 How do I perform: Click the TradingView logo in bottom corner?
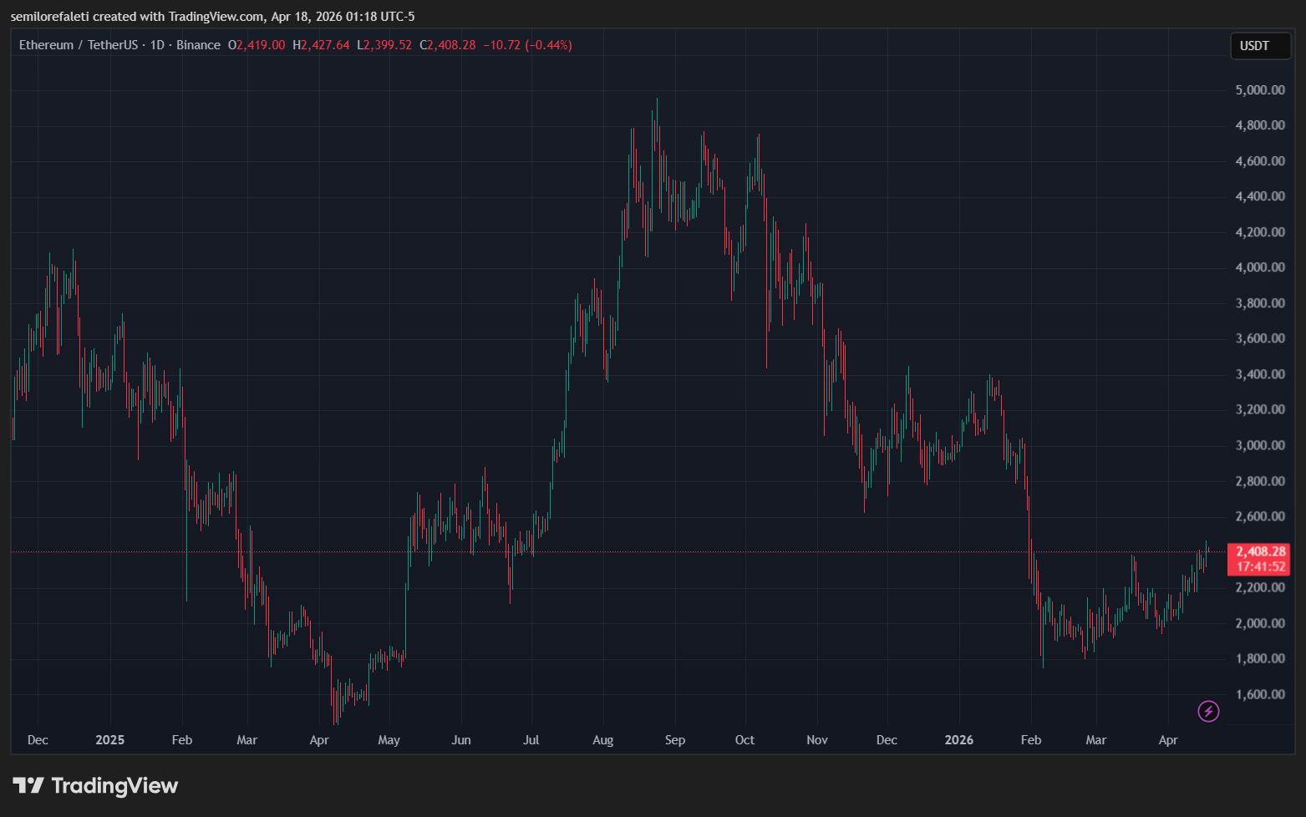pos(94,785)
